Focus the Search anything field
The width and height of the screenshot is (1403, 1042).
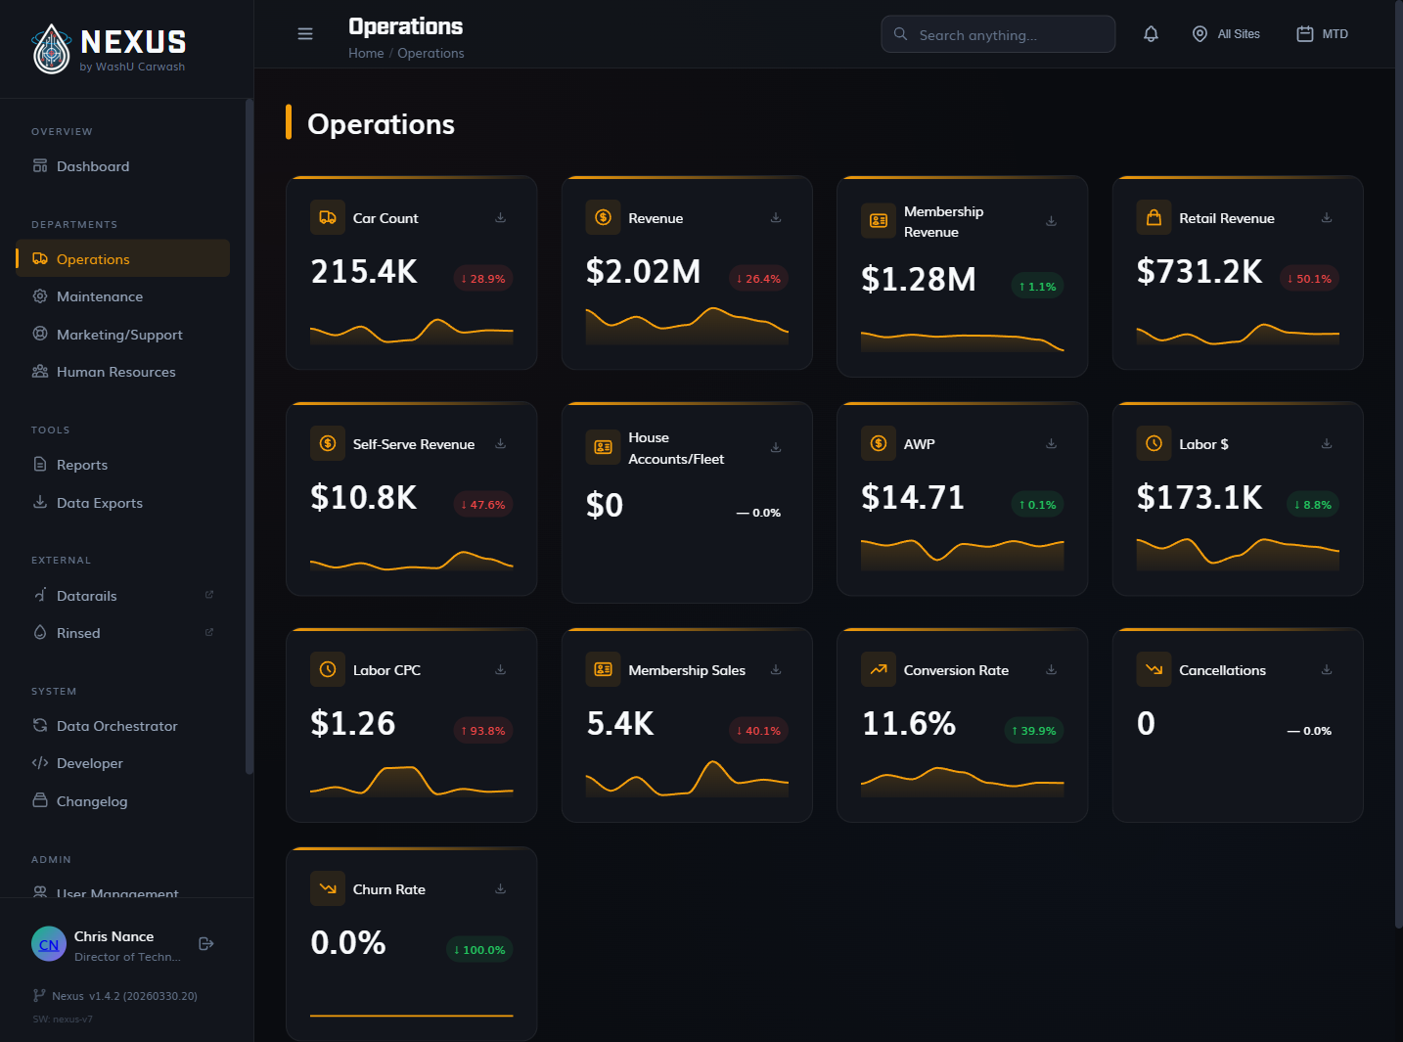pyautogui.click(x=998, y=34)
